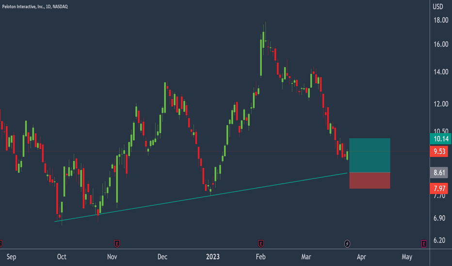Click the tall green February gap-up candle
This screenshot has width=452, height=266.
coord(261,58)
